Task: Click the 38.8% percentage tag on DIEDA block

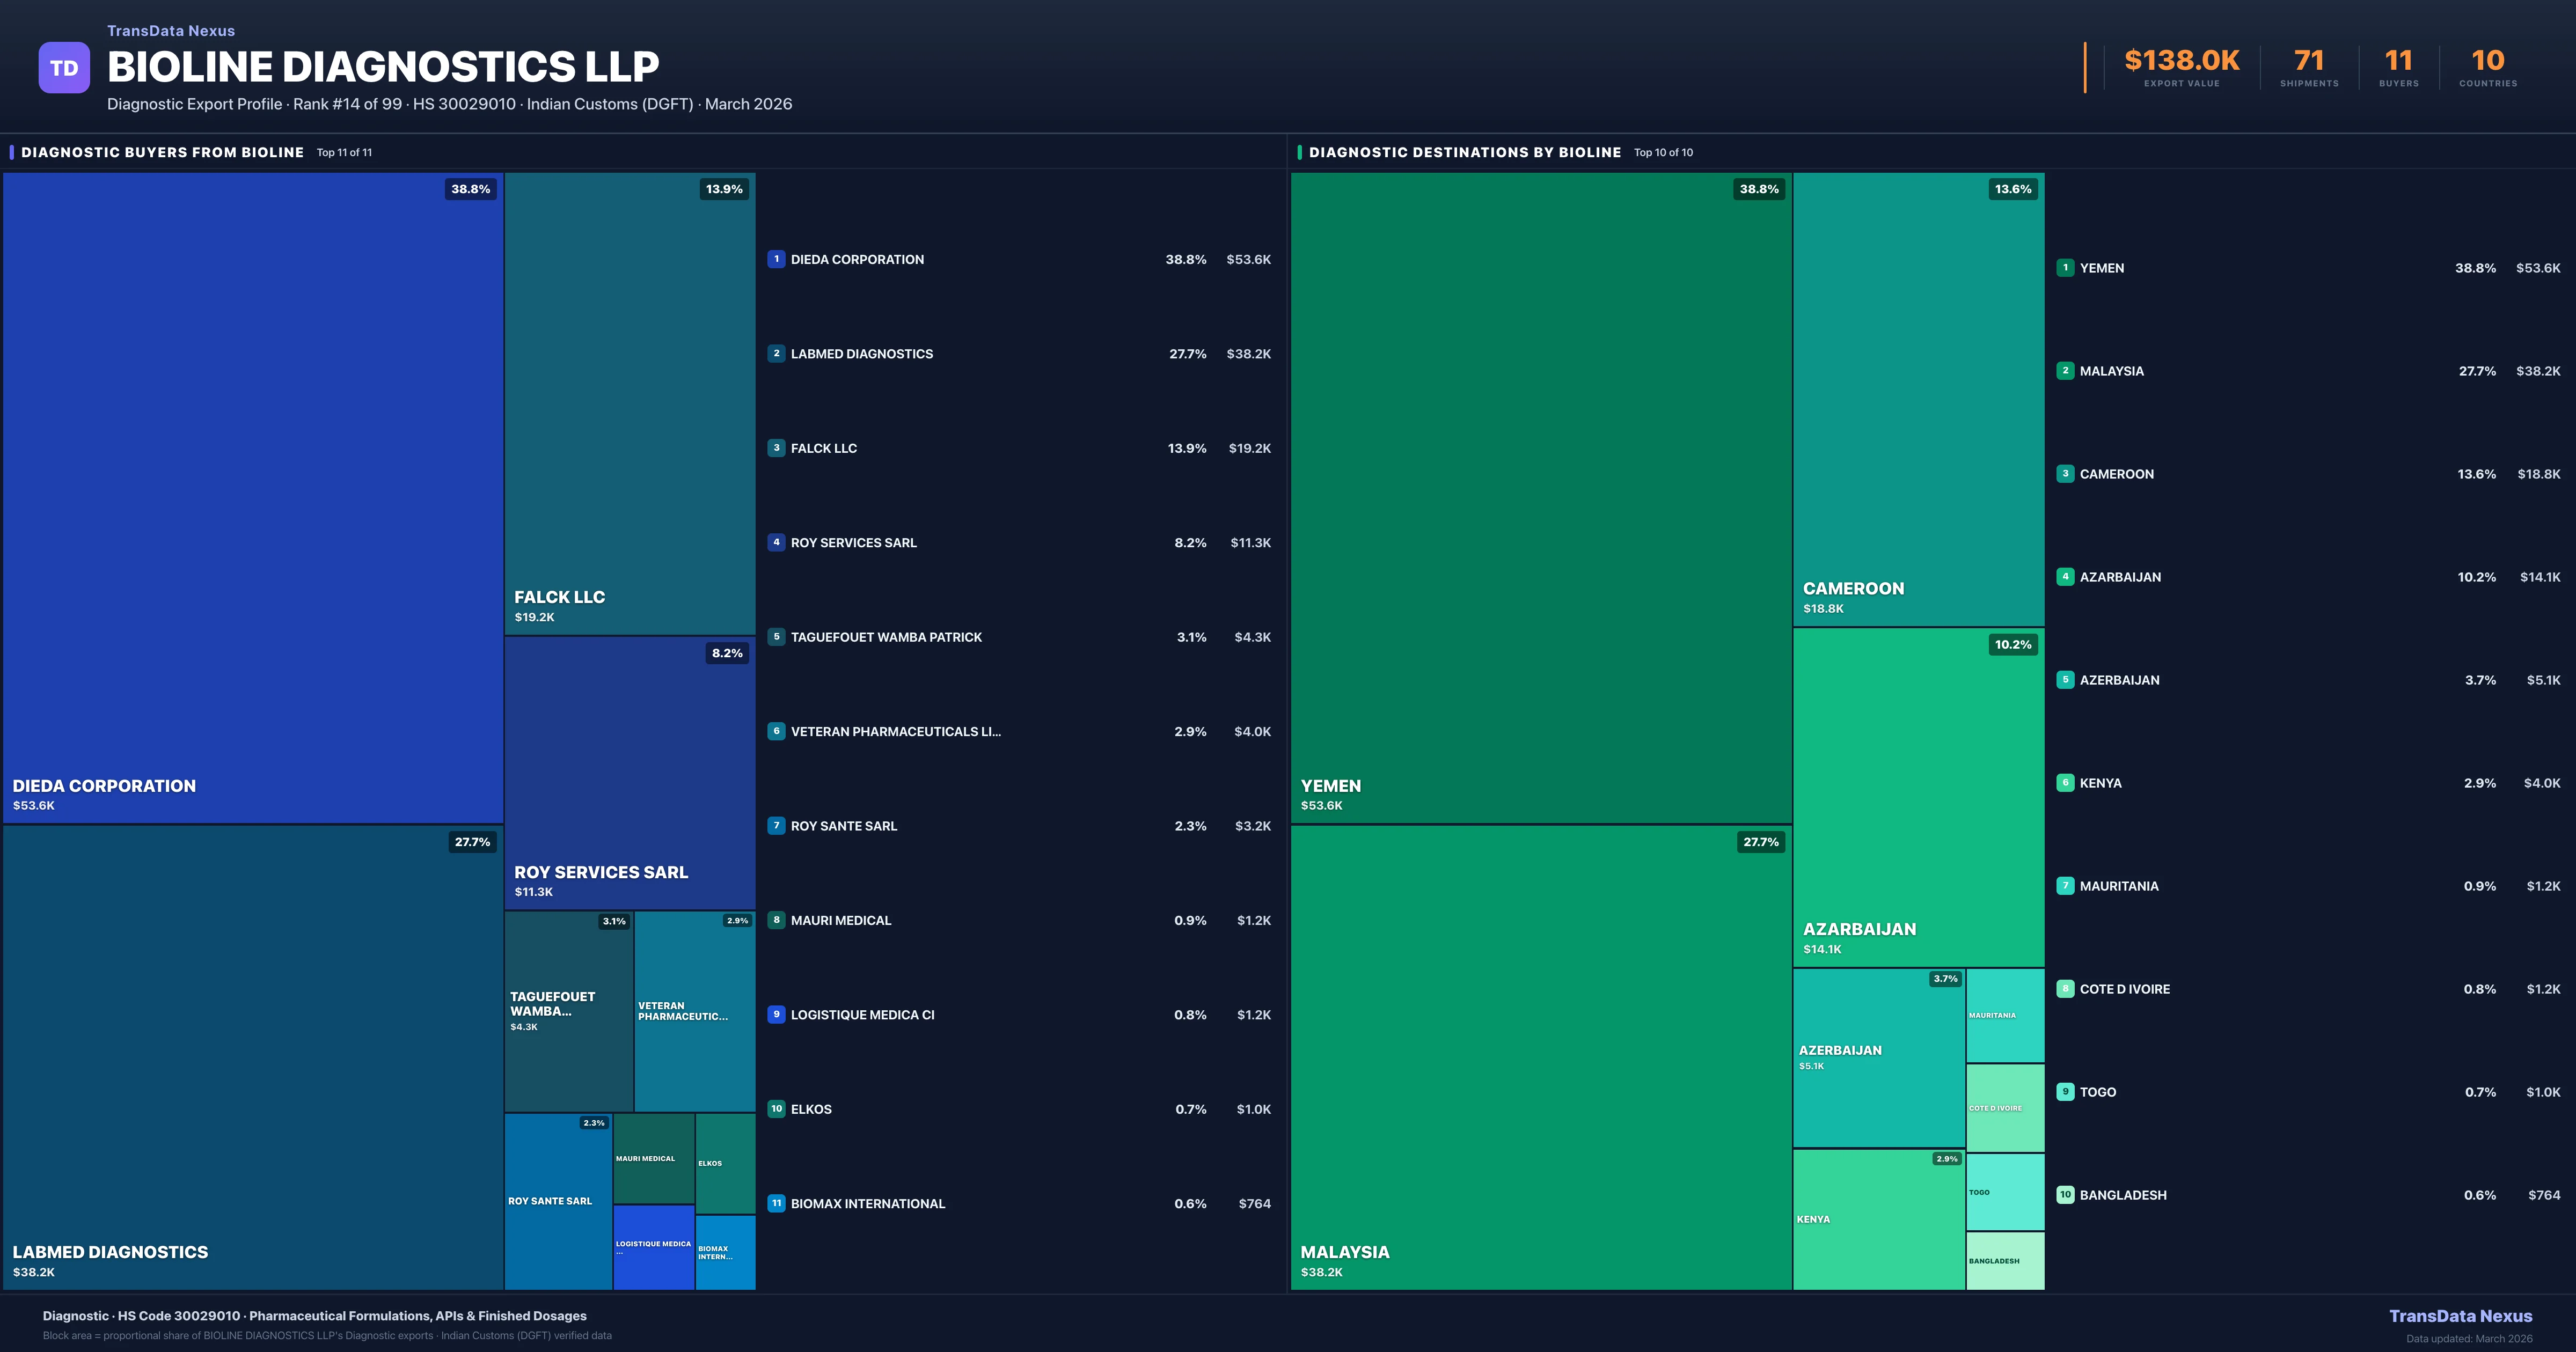Action: click(x=470, y=188)
